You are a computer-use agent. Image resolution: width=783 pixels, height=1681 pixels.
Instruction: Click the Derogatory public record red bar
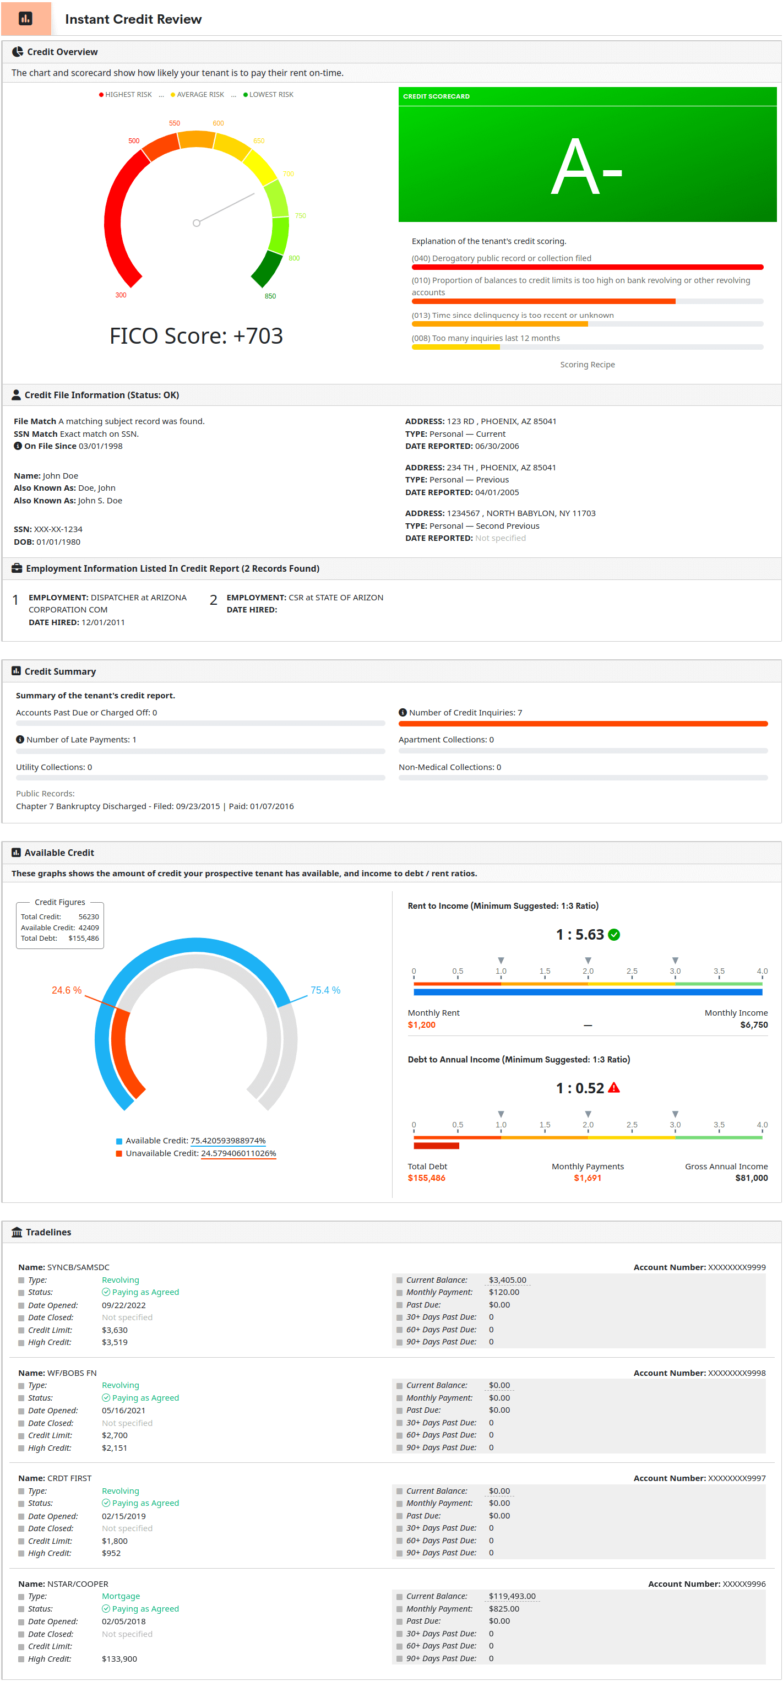(587, 267)
